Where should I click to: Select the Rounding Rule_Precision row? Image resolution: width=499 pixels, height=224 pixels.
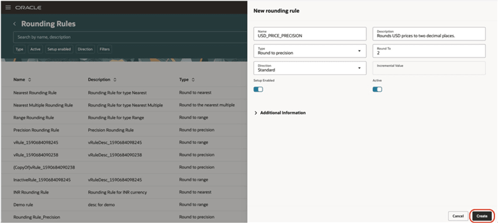point(124,217)
